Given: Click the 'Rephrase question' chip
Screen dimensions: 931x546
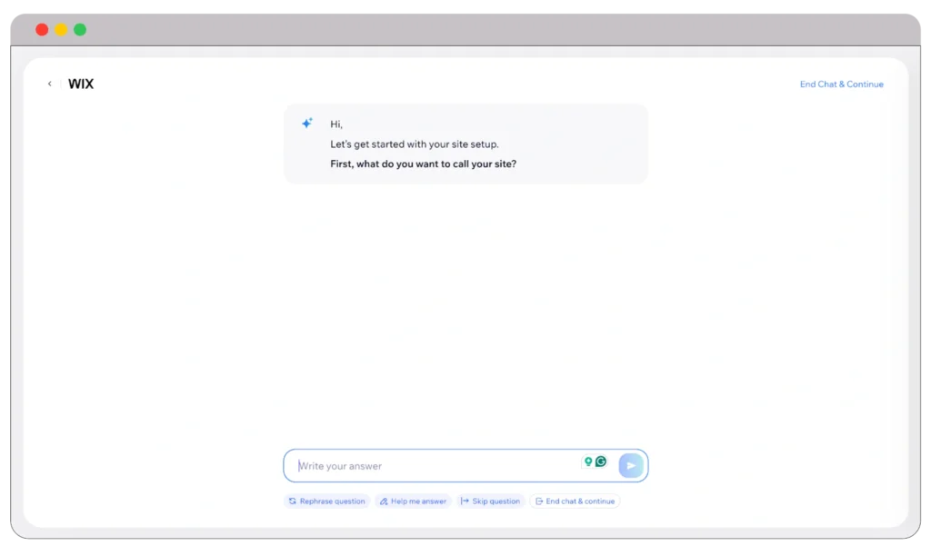Looking at the screenshot, I should [x=326, y=501].
